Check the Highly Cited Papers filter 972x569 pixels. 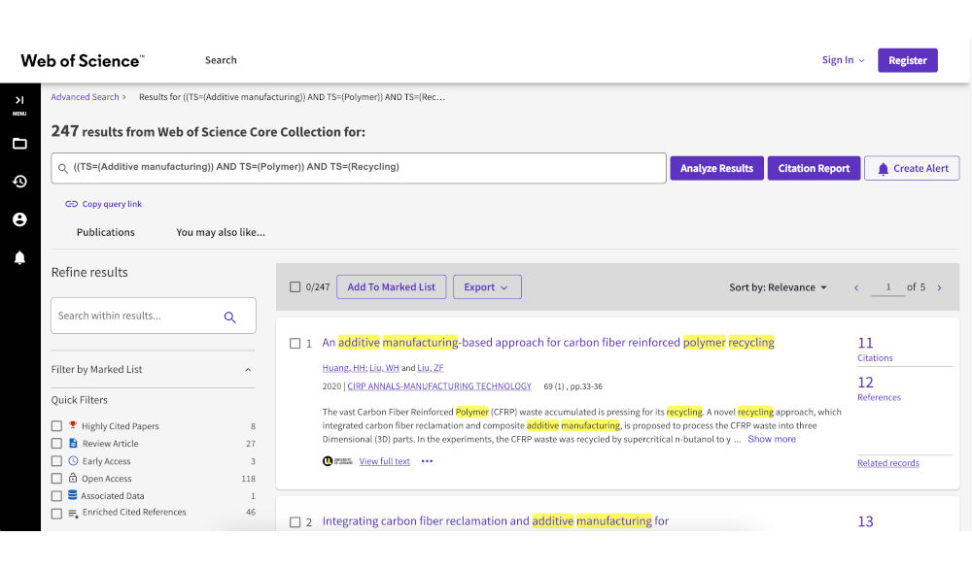click(x=57, y=426)
